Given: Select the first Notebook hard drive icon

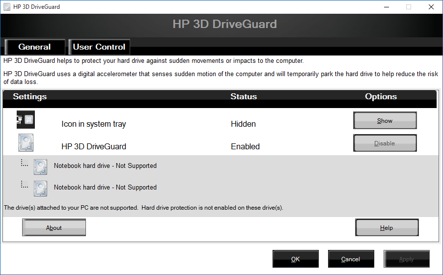Looking at the screenshot, I should (41, 167).
